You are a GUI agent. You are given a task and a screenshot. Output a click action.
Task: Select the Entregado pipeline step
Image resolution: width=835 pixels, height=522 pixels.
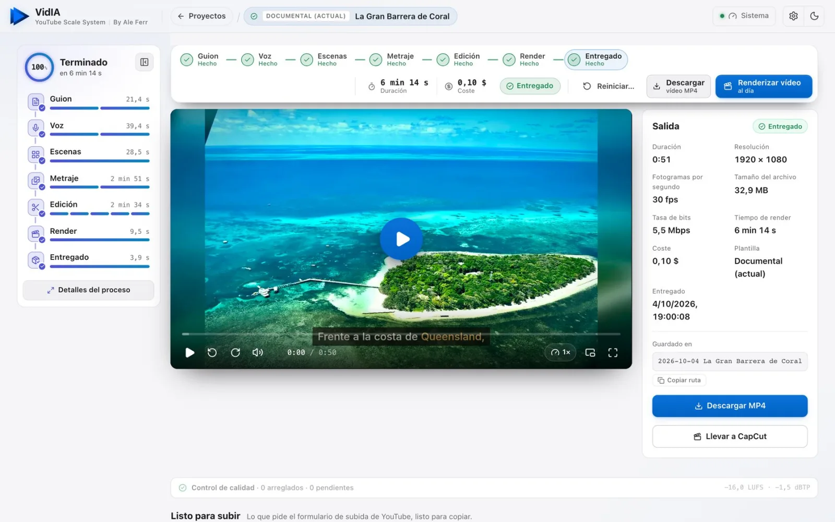[596, 60]
